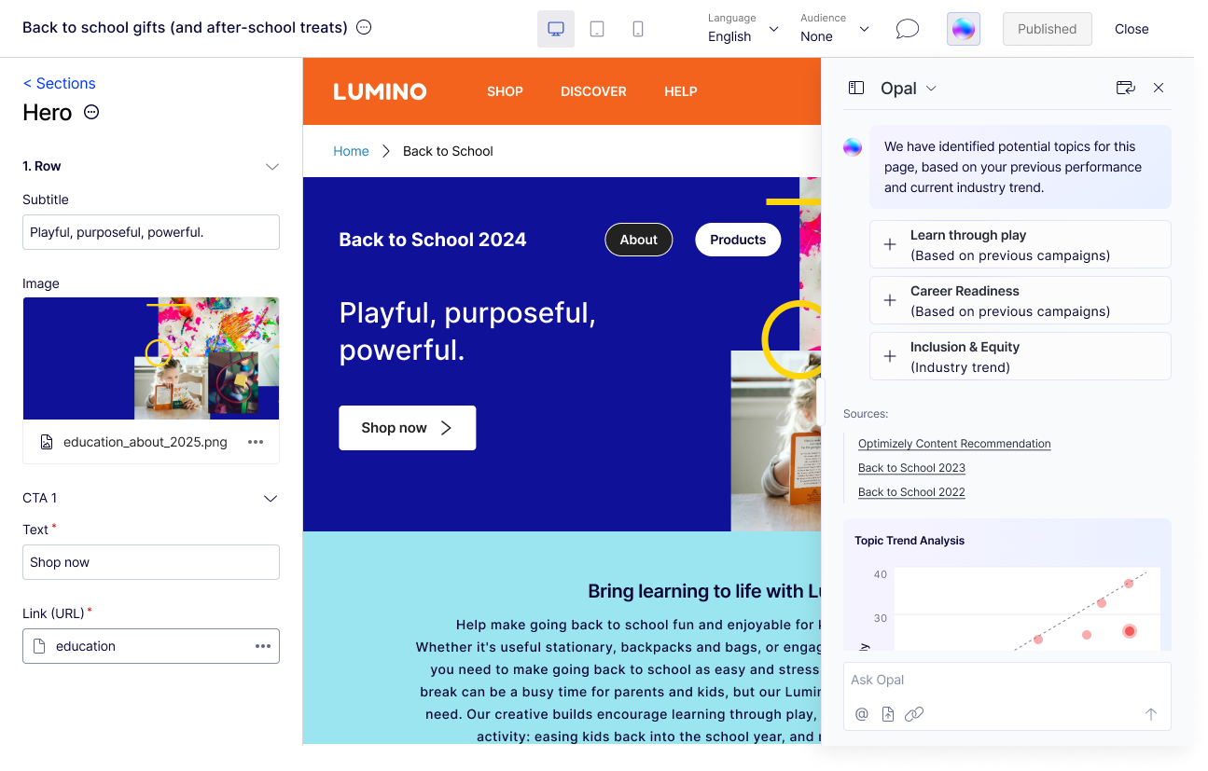Collapse the 1. Row section
Viewport: 1208px width, 771px height.
272,167
